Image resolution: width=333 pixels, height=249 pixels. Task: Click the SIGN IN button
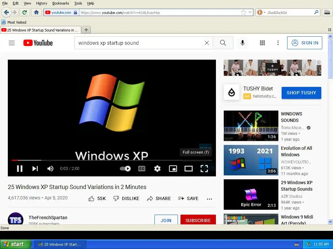[304, 43]
